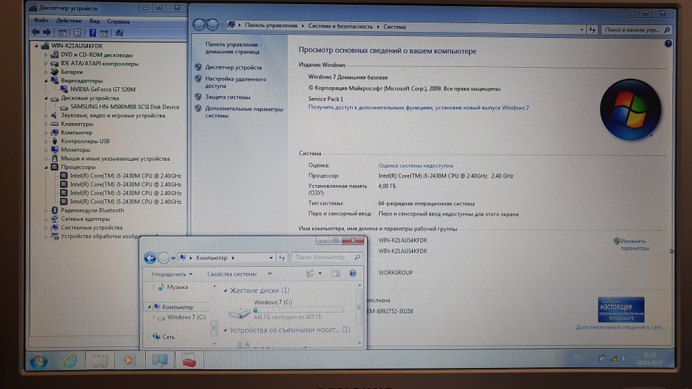Screen dimensions: 692x389
Task: Expand DVD и CD-ROM дисководы node
Action: tap(46, 55)
